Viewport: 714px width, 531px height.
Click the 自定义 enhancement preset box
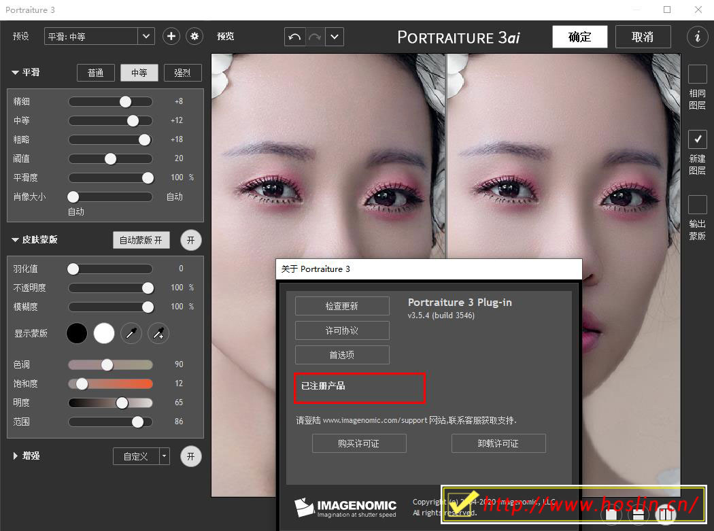pyautogui.click(x=136, y=456)
